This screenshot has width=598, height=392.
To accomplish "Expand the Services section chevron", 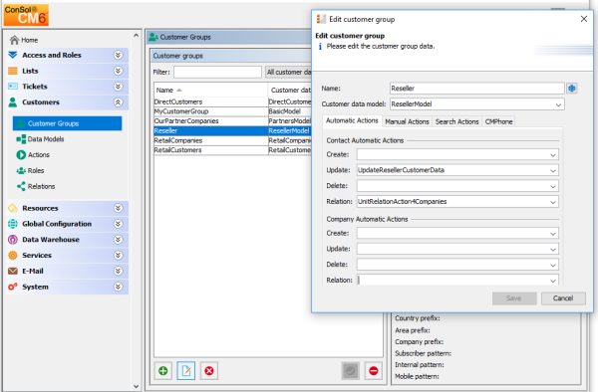I will (119, 256).
